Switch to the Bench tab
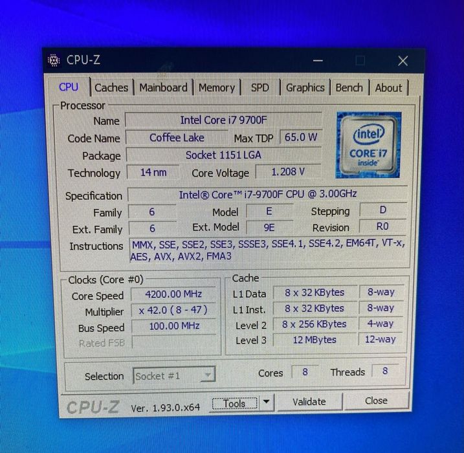This screenshot has width=464, height=453. [x=349, y=88]
